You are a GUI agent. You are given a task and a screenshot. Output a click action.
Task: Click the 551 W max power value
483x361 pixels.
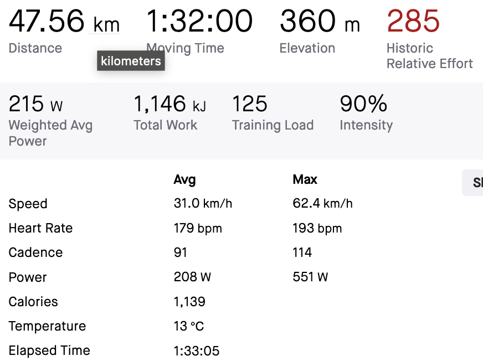pyautogui.click(x=310, y=277)
